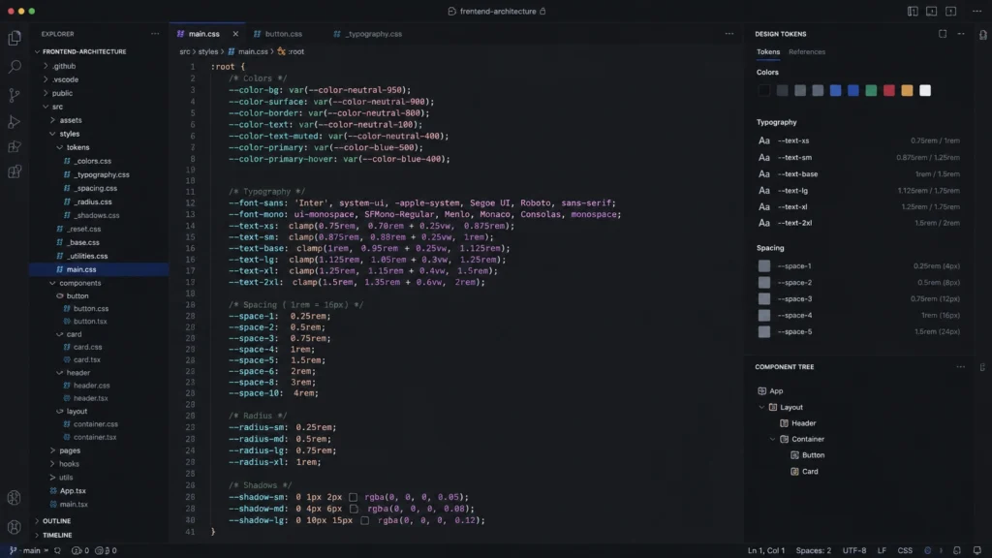The height and width of the screenshot is (558, 992).
Task: Open the sixth activity bar icon below Extensions
Action: (14, 171)
